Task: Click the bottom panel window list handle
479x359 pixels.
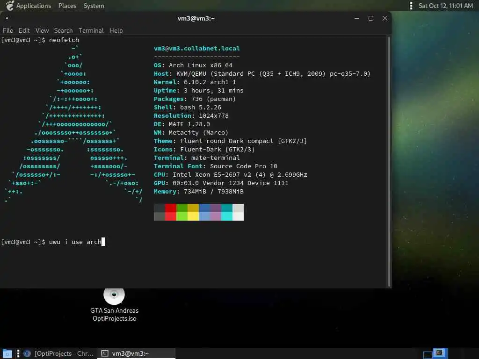Action: [18, 353]
